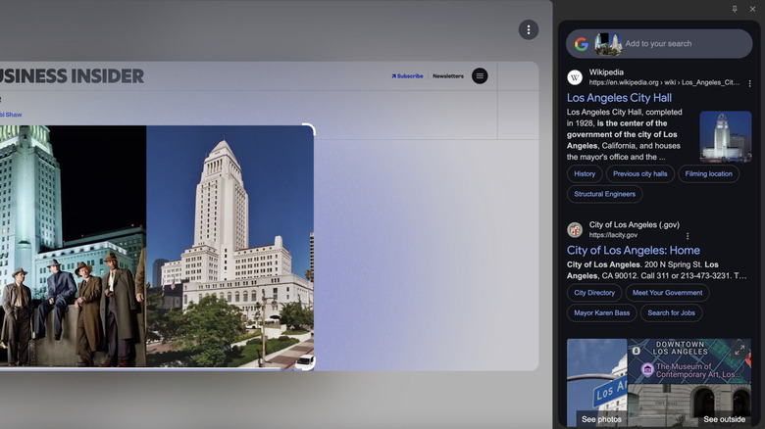Click the City of Los Angeles seal icon
The image size is (765, 429).
point(575,229)
